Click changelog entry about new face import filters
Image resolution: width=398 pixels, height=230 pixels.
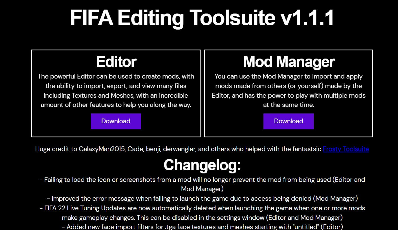[x=202, y=227]
